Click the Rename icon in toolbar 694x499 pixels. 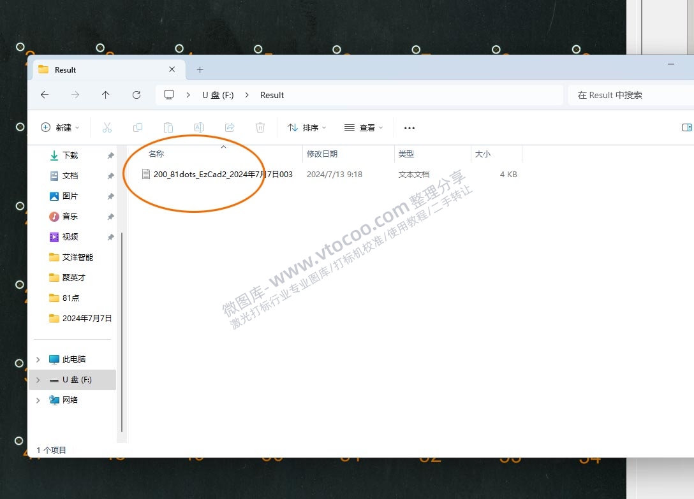pyautogui.click(x=199, y=127)
